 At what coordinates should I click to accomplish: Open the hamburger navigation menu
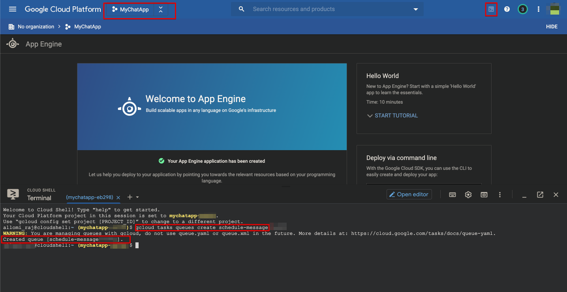pos(13,9)
